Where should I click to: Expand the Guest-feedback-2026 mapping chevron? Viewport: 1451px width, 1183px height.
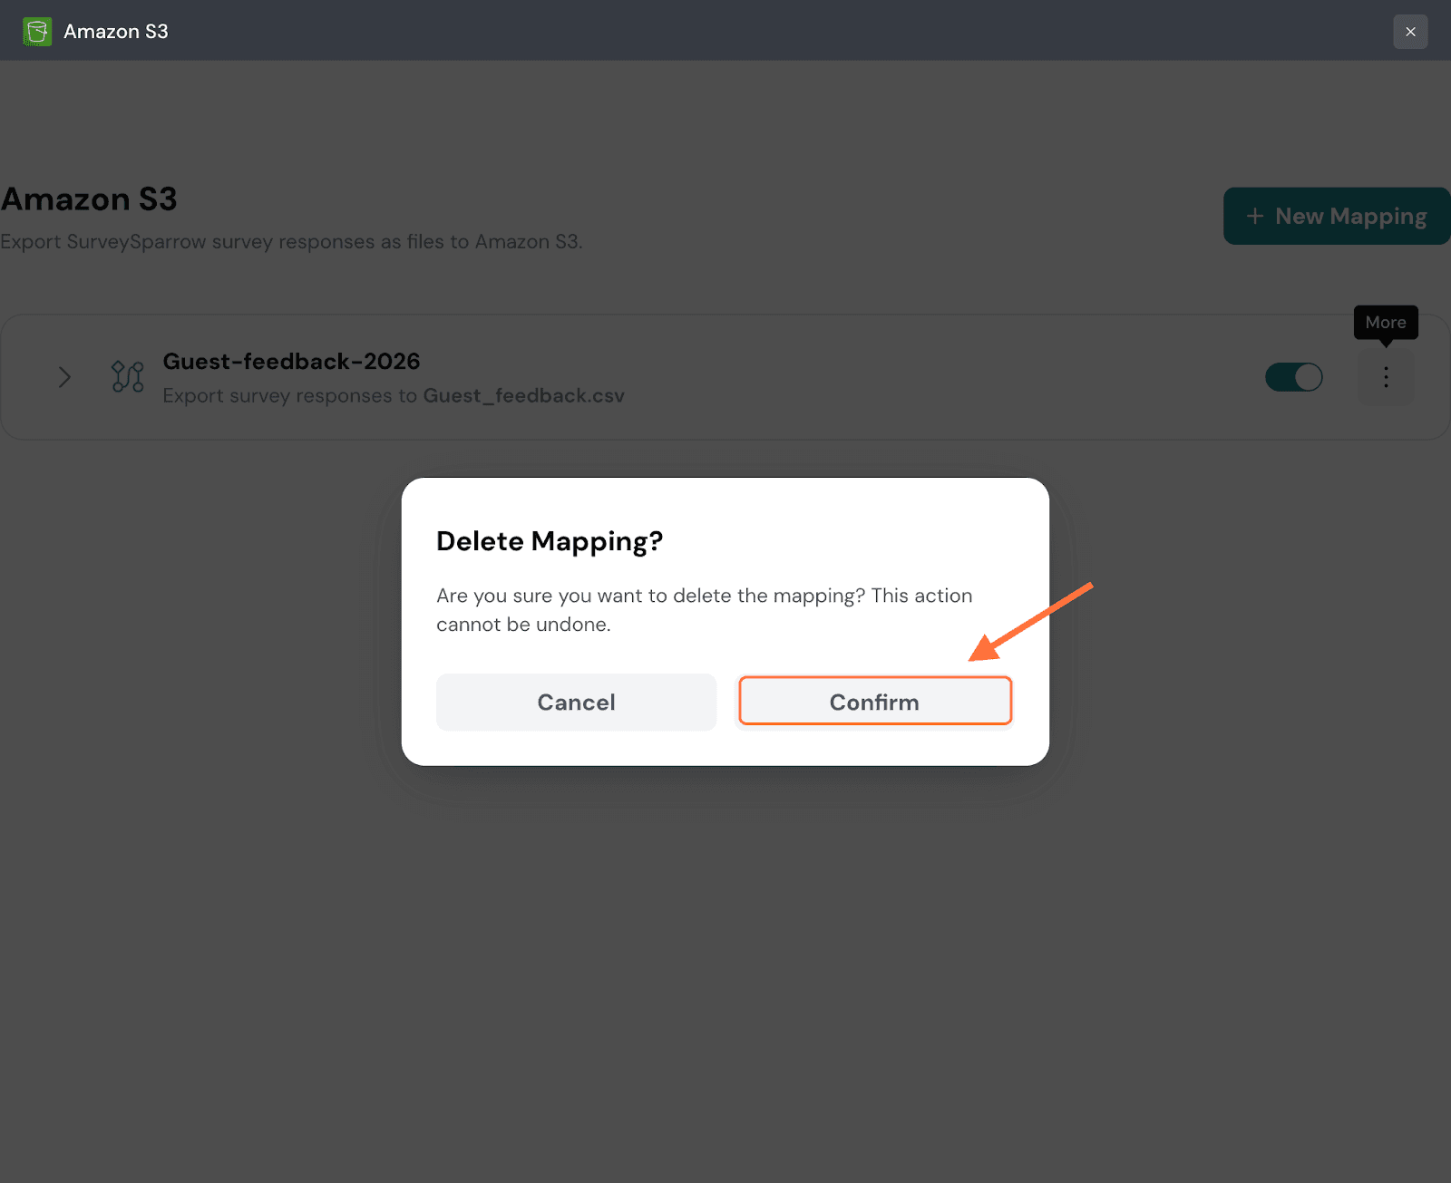(64, 377)
